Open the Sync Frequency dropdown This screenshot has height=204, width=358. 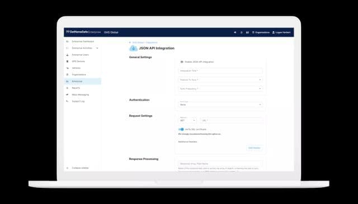tap(220, 88)
